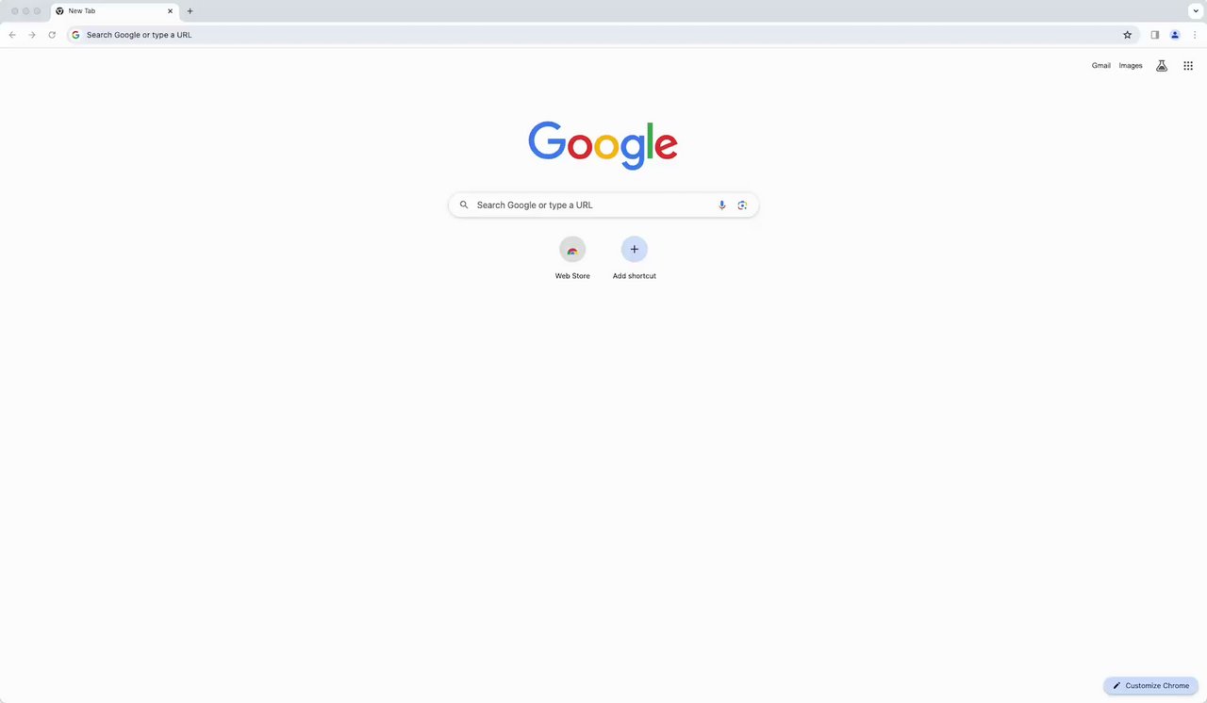
Task: Open the side panel icon
Action: [1154, 35]
